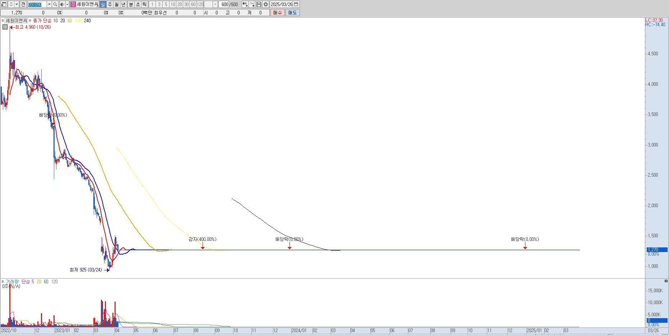Image resolution: width=669 pixels, height=335 pixels.
Task: Open the stock code history dropdown arrow
Action: click(x=49, y=4)
